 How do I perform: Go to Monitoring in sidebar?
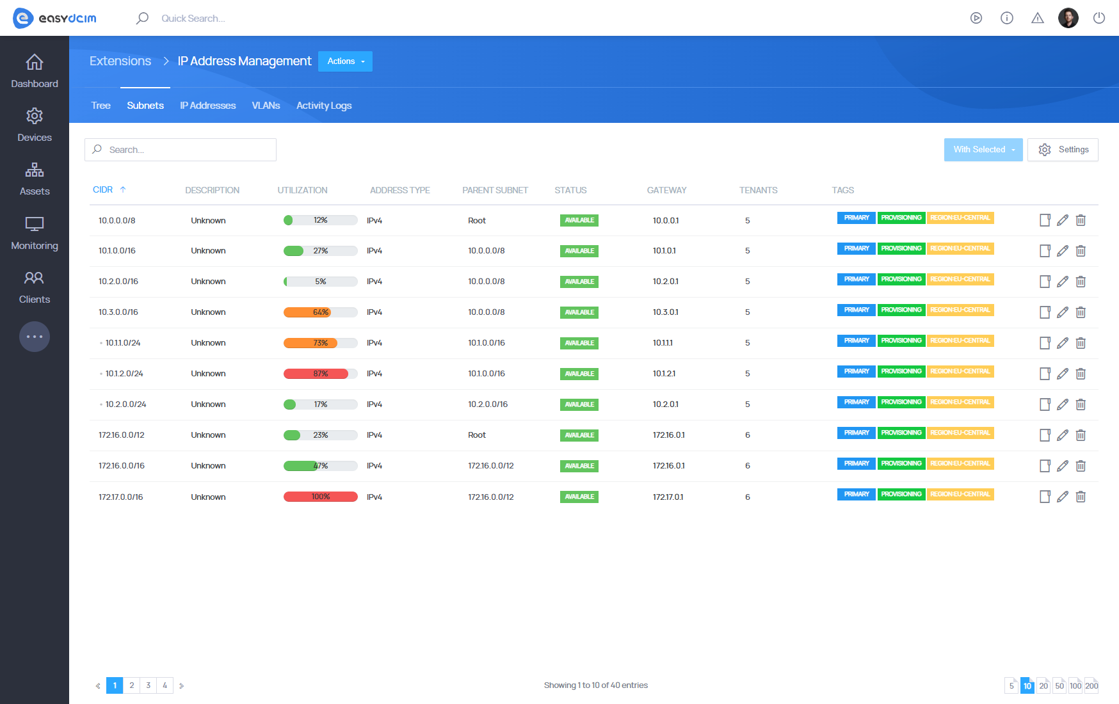[35, 233]
